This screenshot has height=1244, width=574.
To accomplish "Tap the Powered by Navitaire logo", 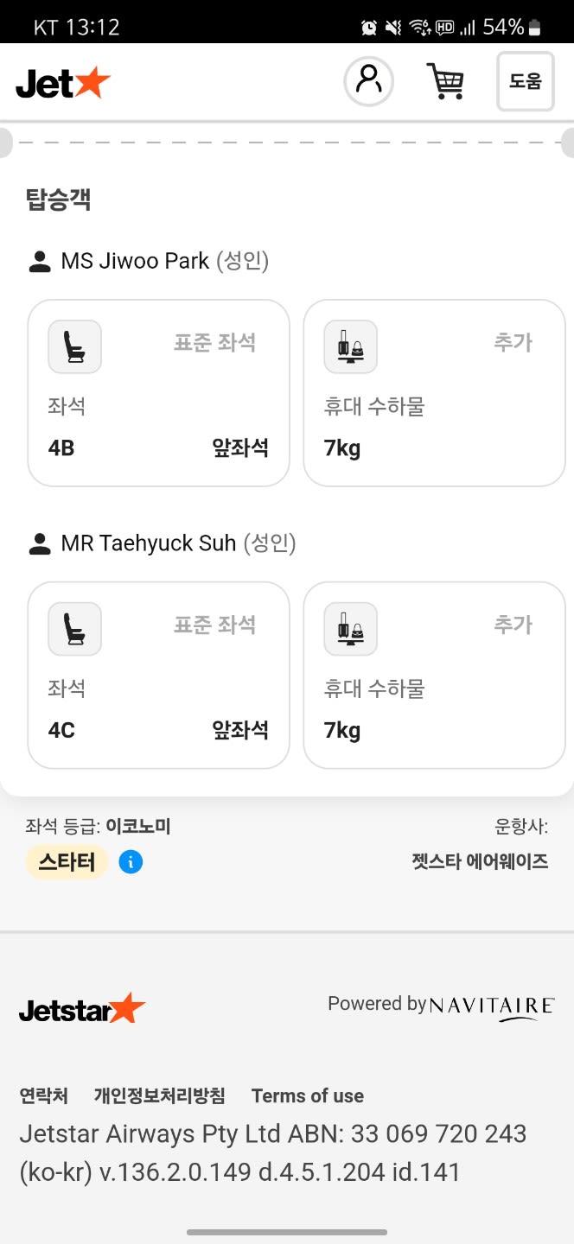I will point(441,1006).
